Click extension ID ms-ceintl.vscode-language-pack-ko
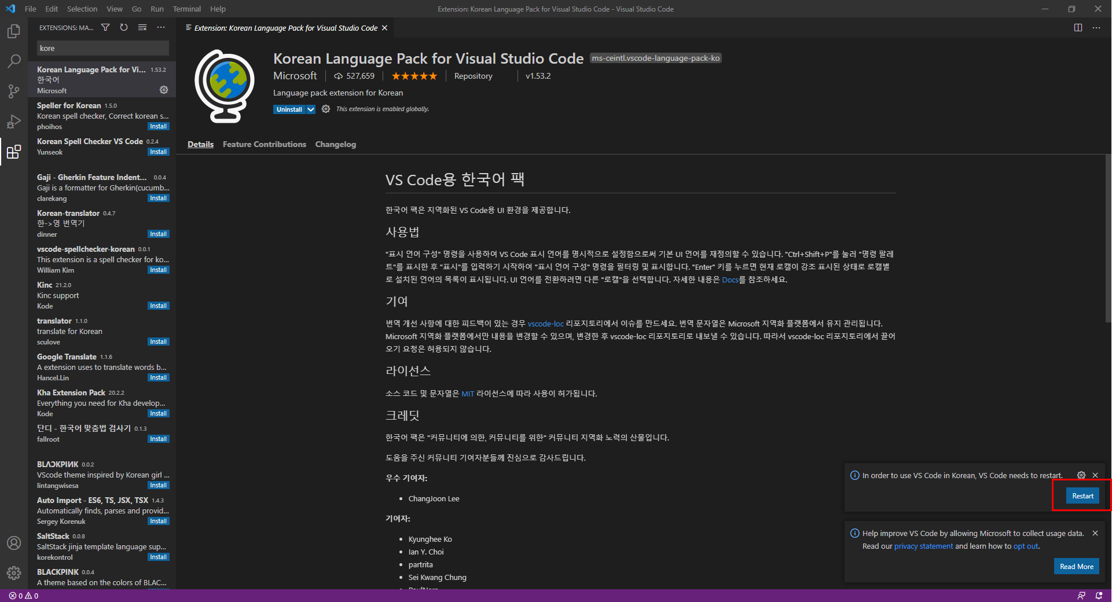 [x=655, y=58]
